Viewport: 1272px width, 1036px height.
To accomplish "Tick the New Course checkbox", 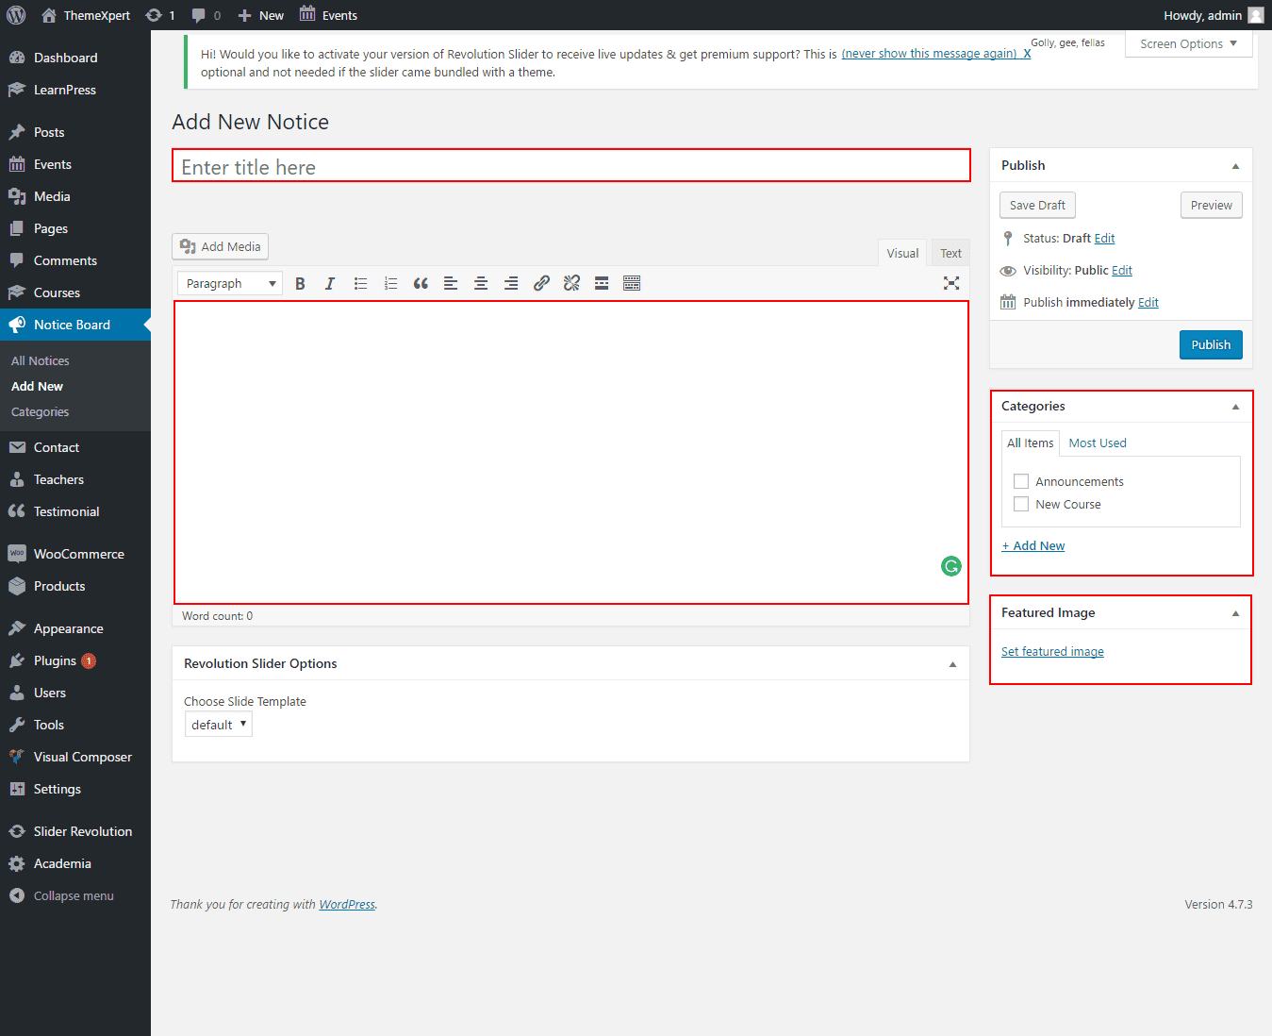I will pos(1021,504).
